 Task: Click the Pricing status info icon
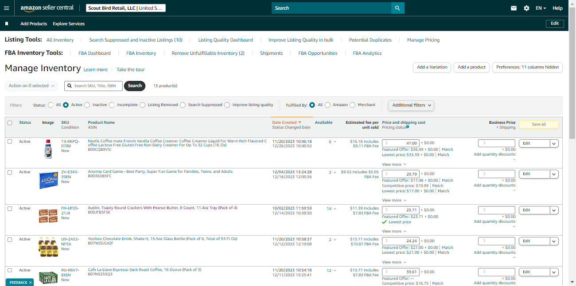click(x=407, y=127)
